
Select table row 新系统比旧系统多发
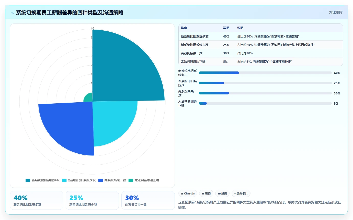point(260,36)
